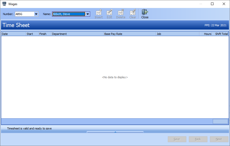The height and width of the screenshot is (146, 230).
Task: Click the Save button
Action: pyautogui.click(x=177, y=139)
